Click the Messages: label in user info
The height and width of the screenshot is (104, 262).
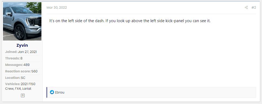(14, 65)
